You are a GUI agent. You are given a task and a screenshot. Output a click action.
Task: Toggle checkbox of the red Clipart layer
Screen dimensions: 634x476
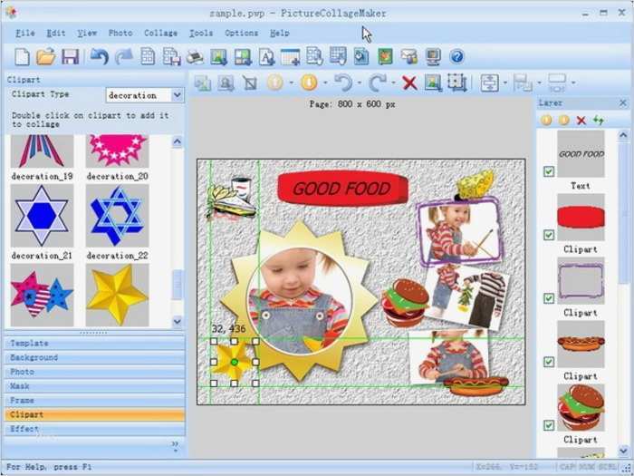(549, 235)
